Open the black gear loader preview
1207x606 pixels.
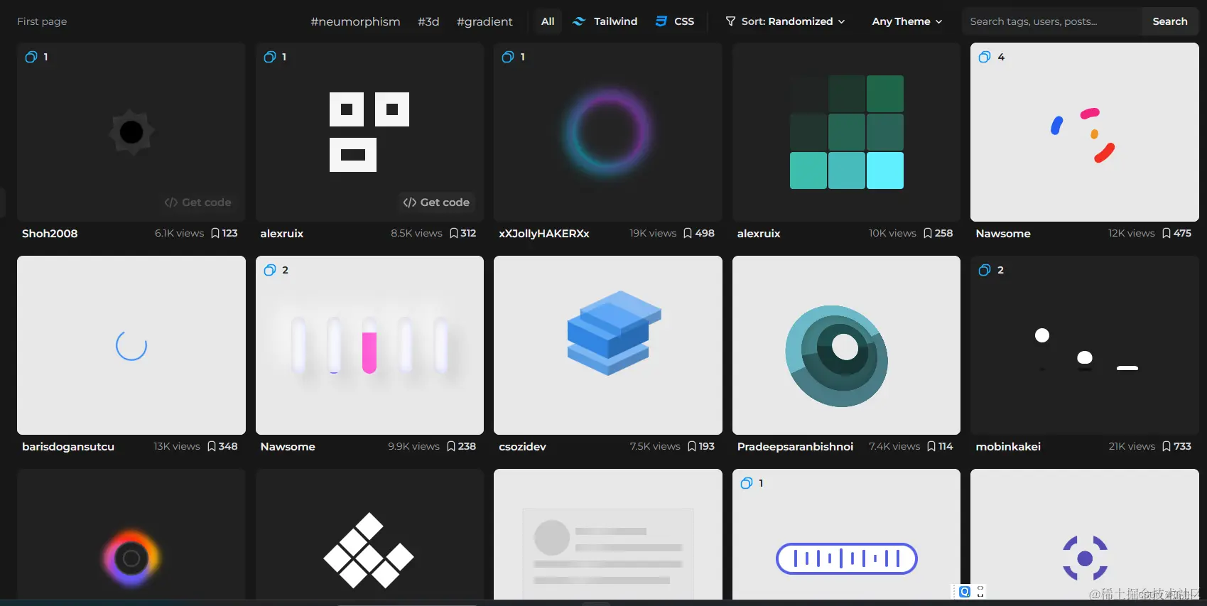click(131, 132)
